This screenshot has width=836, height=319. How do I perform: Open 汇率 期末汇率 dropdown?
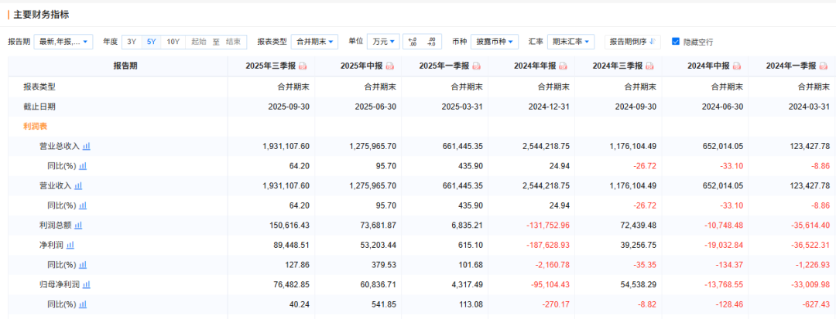(570, 42)
